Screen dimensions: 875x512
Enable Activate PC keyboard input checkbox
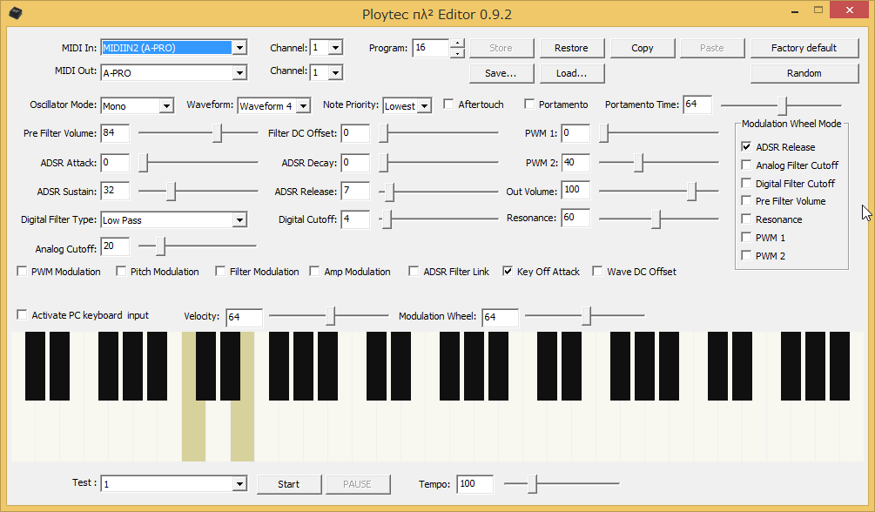pos(22,315)
